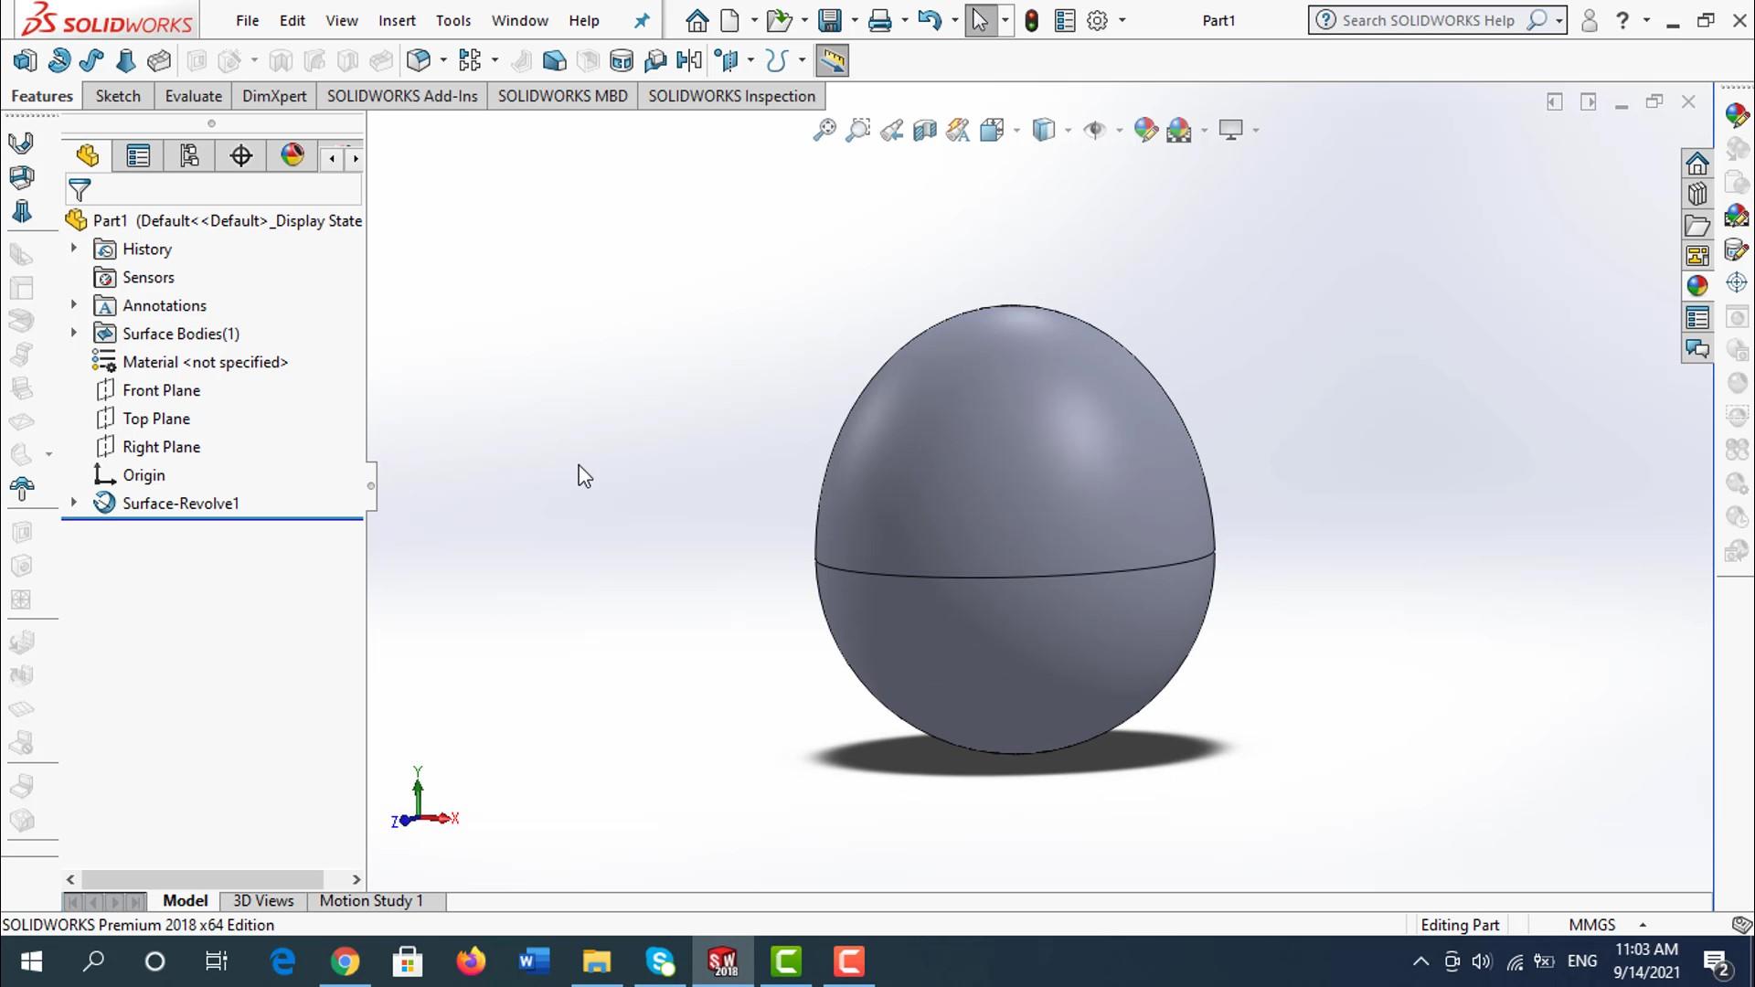Select Front Plane in the feature tree

(x=161, y=390)
